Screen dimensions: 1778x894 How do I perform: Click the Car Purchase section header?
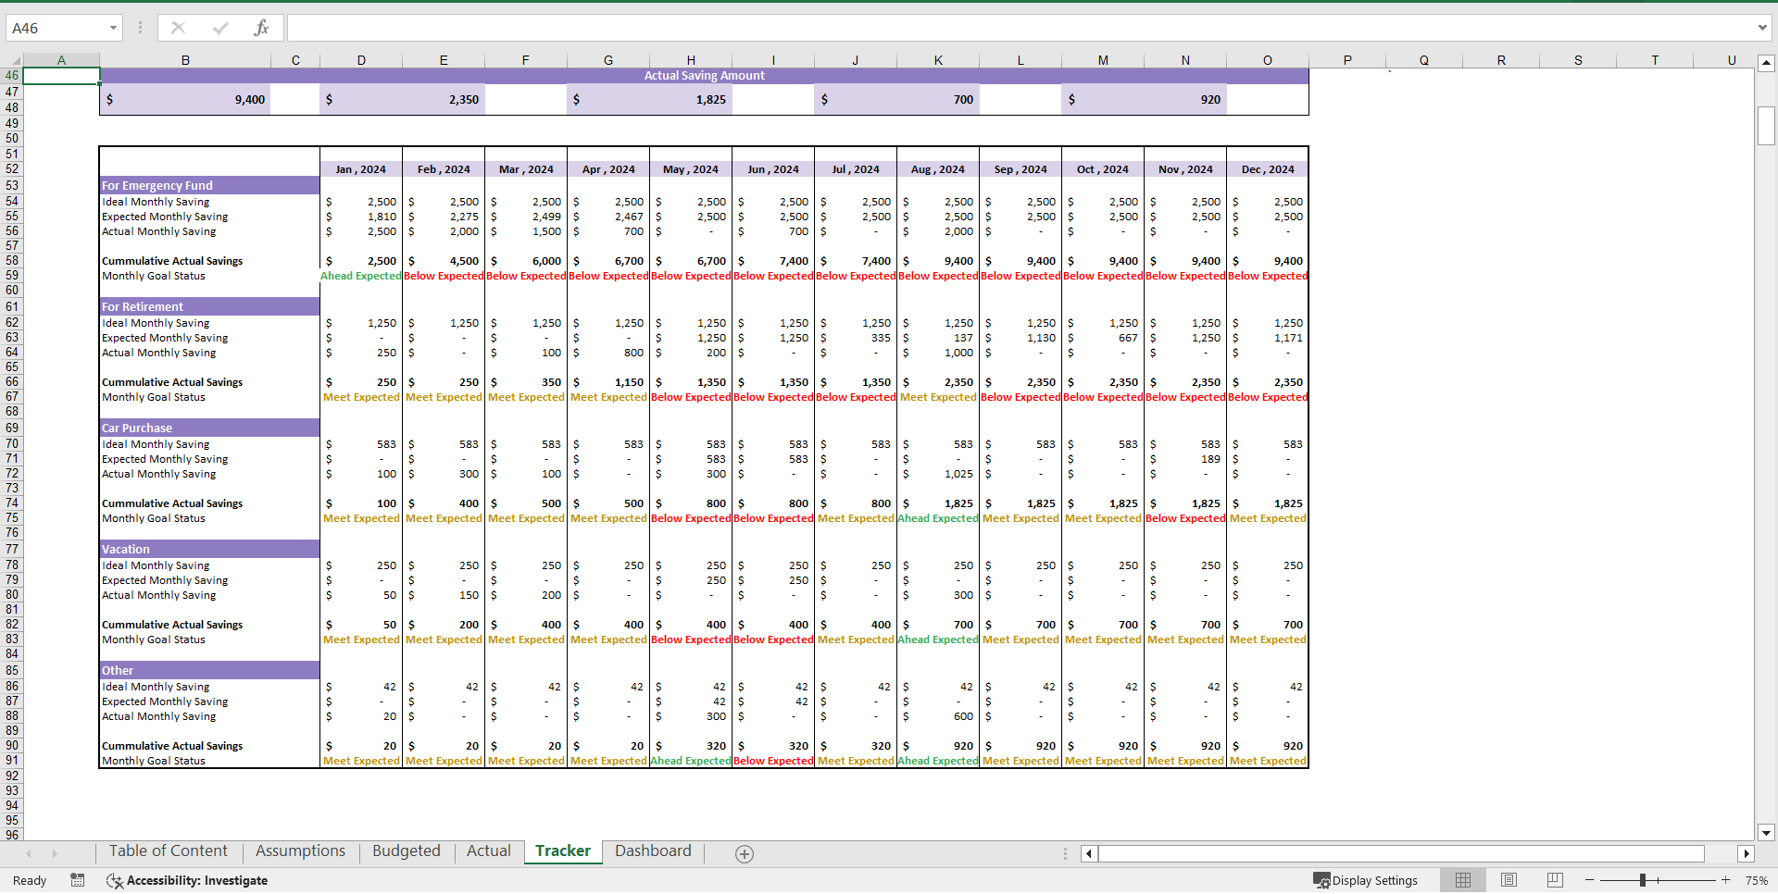point(209,428)
